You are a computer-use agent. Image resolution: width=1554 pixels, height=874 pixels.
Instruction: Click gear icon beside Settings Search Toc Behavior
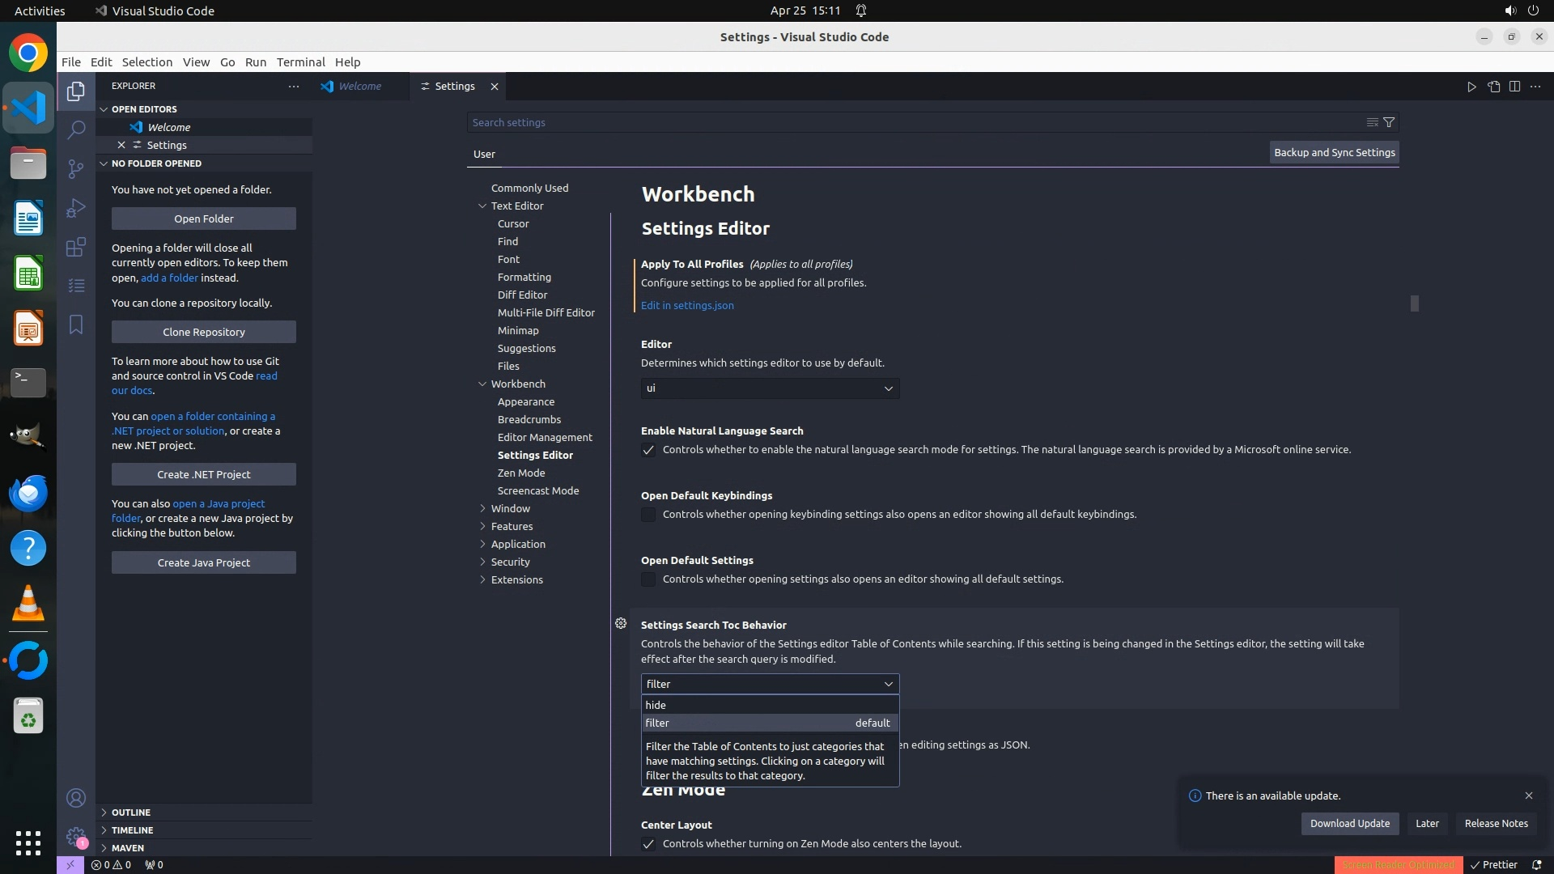click(621, 623)
